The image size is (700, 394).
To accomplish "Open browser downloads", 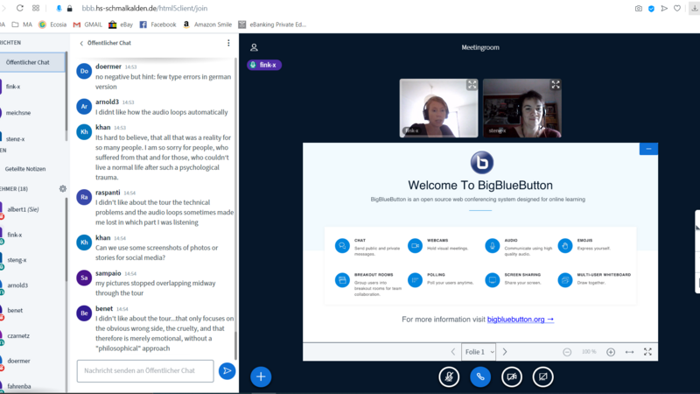I will (x=694, y=8).
